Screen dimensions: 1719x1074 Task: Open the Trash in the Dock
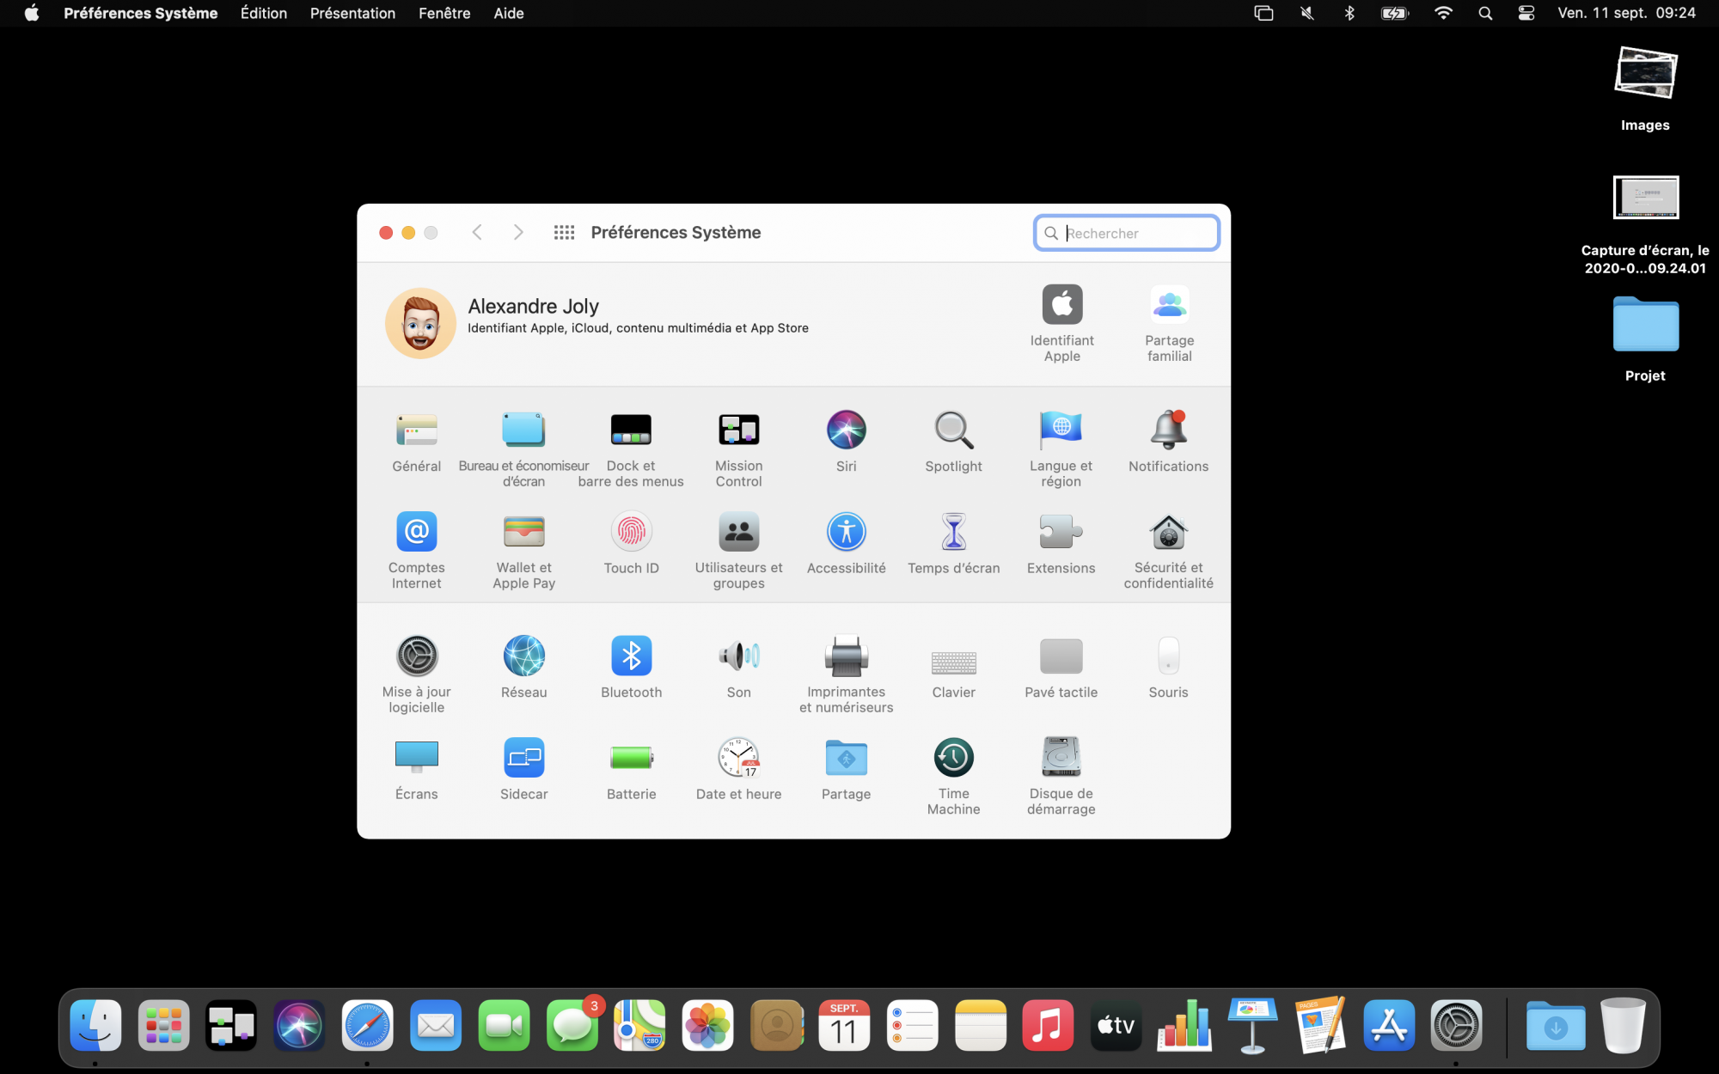click(x=1623, y=1025)
